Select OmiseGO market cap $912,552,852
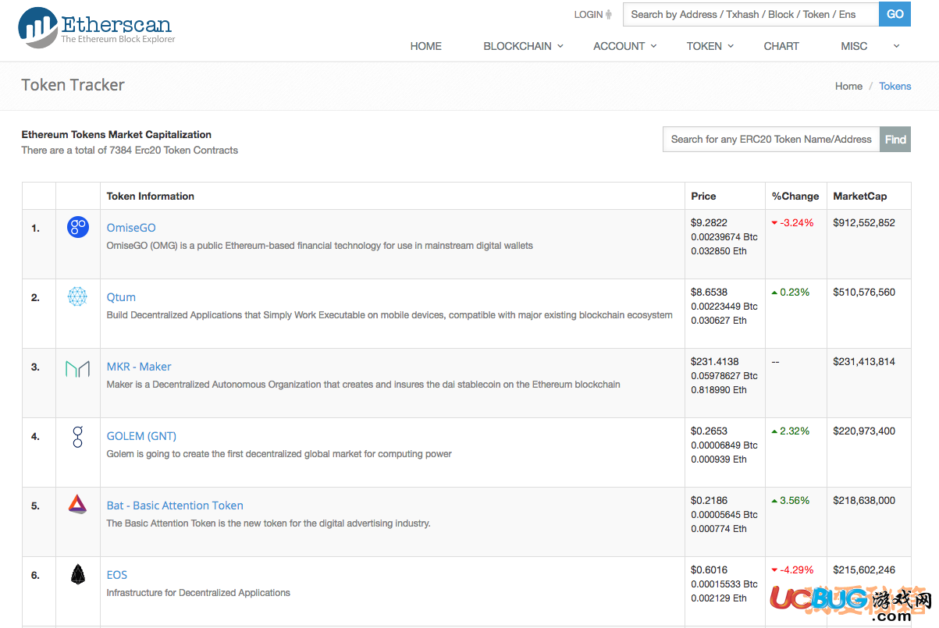This screenshot has height=628, width=939. pyautogui.click(x=864, y=223)
